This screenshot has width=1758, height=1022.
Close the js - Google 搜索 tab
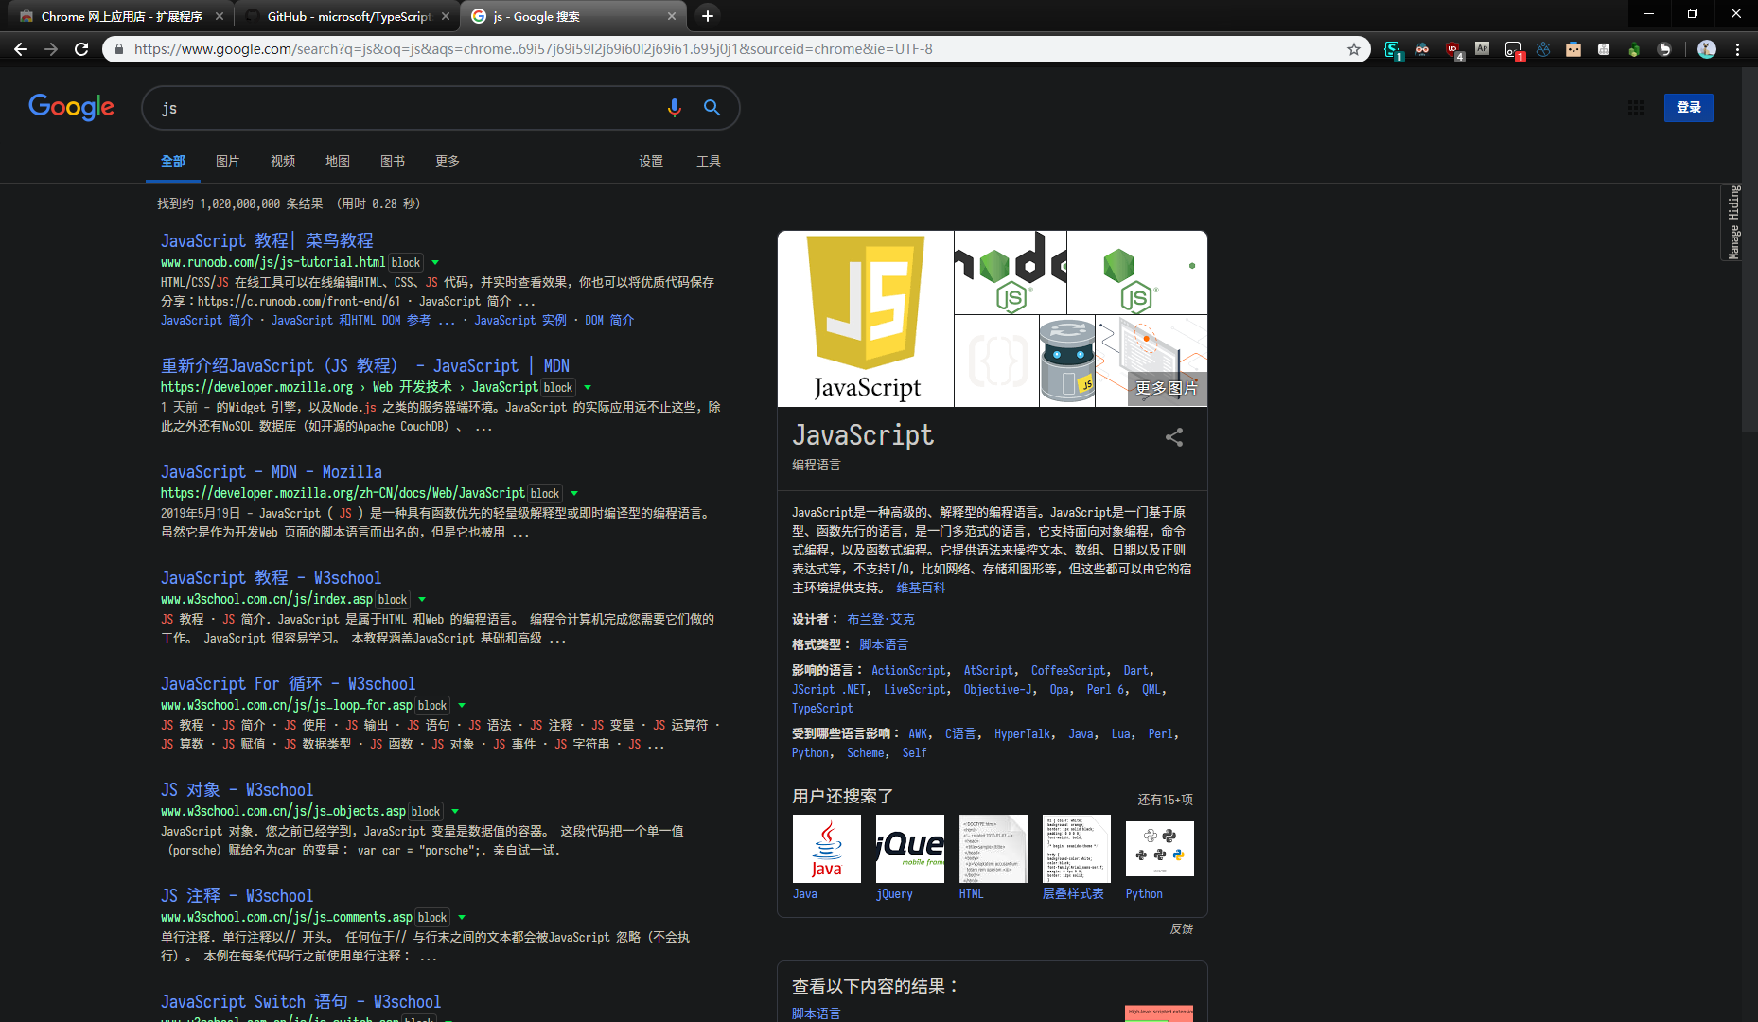click(x=671, y=16)
